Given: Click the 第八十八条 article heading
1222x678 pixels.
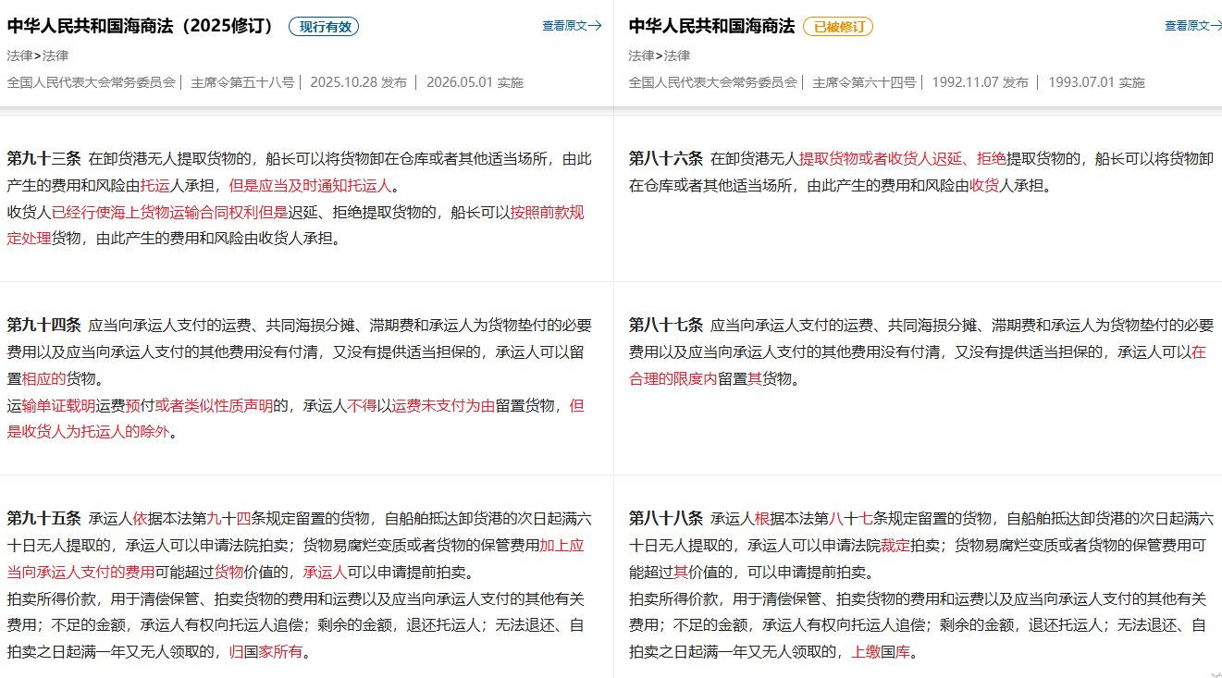Looking at the screenshot, I should pos(666,518).
